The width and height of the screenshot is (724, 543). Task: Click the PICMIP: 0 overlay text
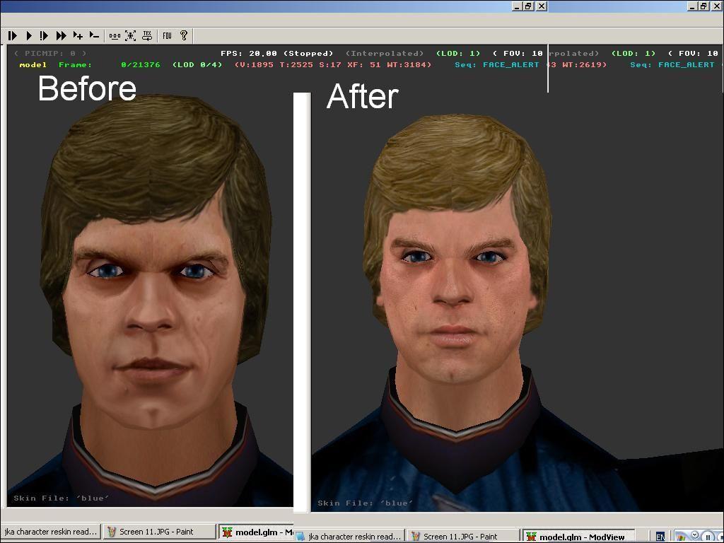[50, 54]
